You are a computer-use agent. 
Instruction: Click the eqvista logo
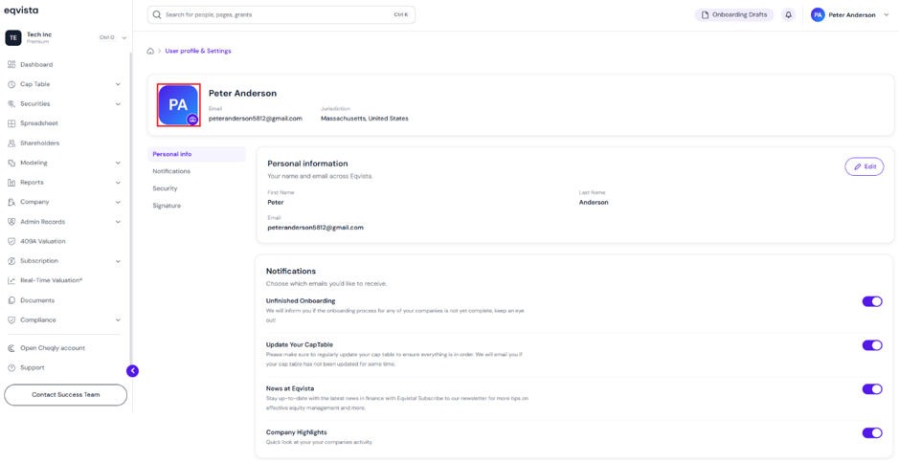[x=21, y=11]
